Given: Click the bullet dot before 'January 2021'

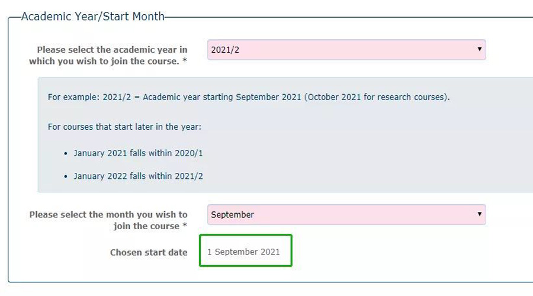Looking at the screenshot, I should tap(66, 153).
